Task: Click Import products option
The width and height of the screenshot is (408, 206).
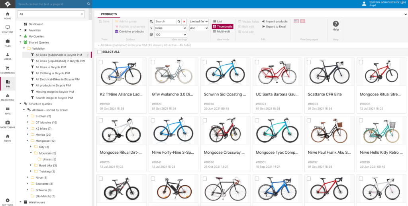Action: coord(275,22)
